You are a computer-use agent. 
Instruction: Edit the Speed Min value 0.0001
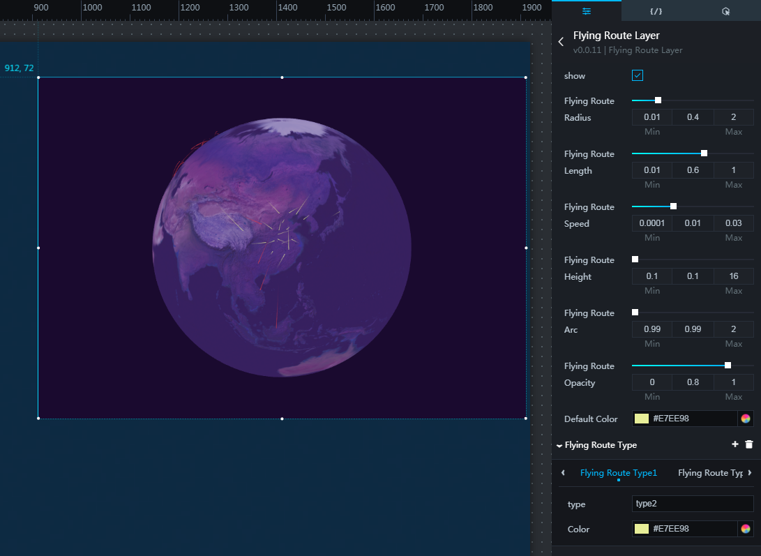pos(651,223)
